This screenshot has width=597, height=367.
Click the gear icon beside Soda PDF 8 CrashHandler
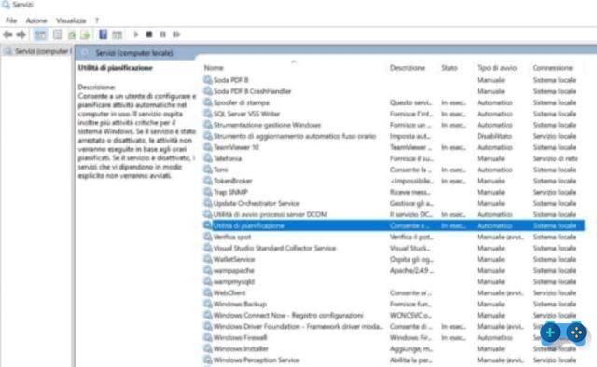pos(207,91)
